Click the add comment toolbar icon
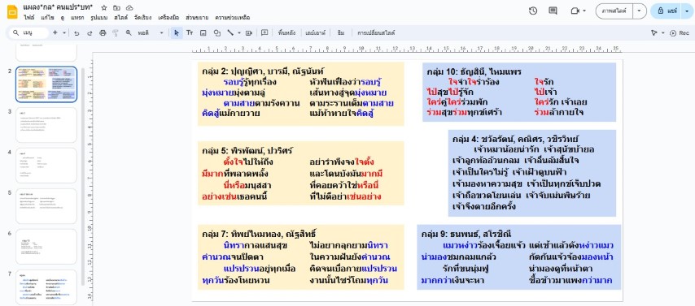The width and height of the screenshot is (695, 306). pyautogui.click(x=264, y=32)
